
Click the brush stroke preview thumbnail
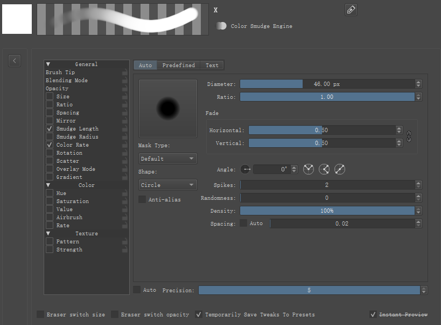pyautogui.click(x=122, y=19)
